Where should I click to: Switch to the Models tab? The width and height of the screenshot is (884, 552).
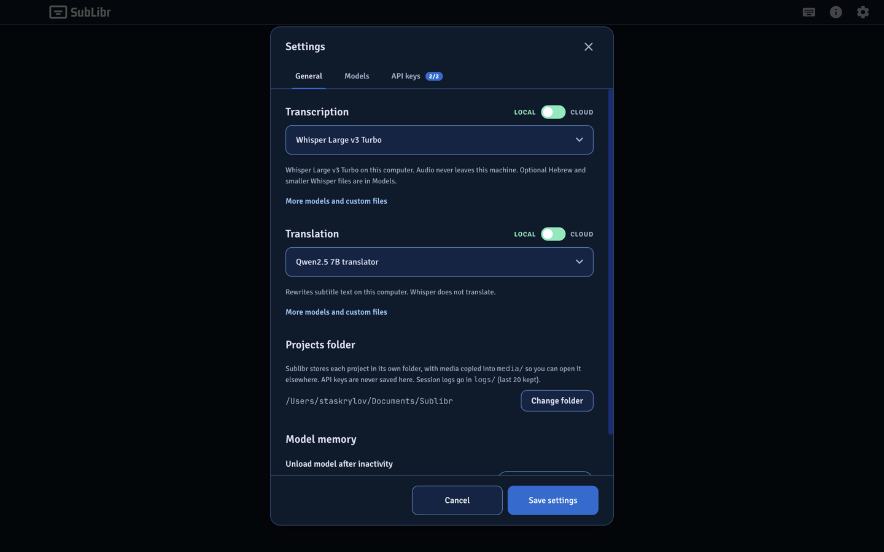(357, 76)
